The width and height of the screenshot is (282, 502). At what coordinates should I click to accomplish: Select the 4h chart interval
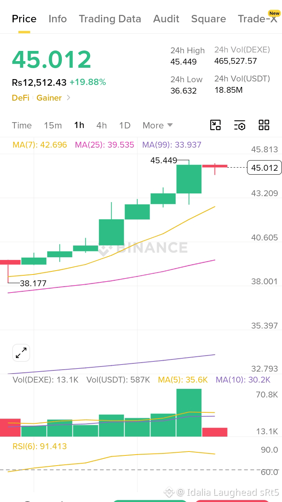101,125
